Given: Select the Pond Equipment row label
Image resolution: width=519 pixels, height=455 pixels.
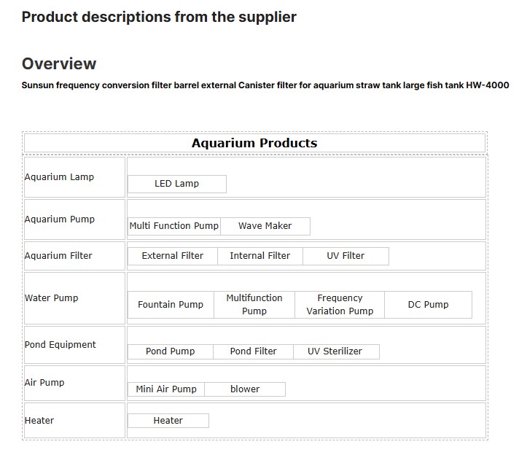Looking at the screenshot, I should pos(61,345).
